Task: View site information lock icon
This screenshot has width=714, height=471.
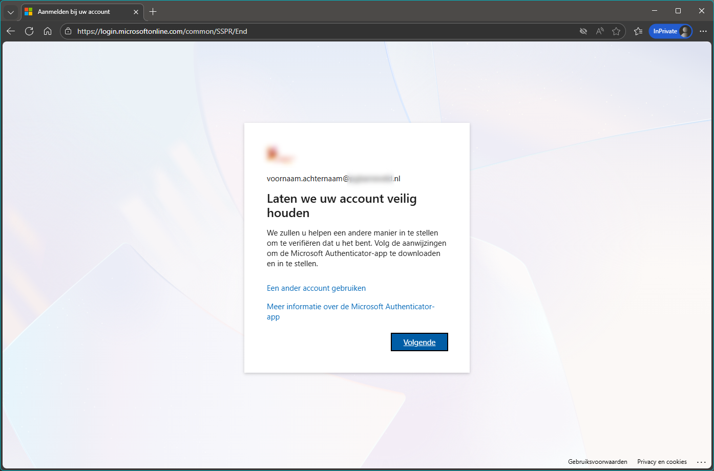Action: [68, 31]
